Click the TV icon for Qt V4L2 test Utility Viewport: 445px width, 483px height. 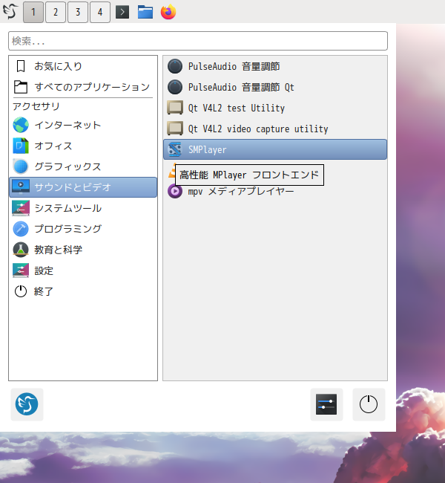(x=175, y=108)
